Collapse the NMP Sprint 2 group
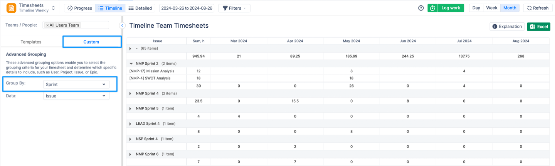555x166 pixels. (131, 64)
